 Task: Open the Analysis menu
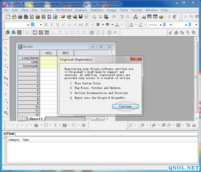coord(81,10)
